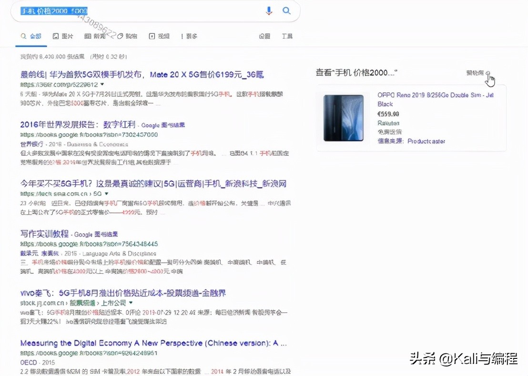Open the 工具 search tools
This screenshot has height=376, width=528.
tap(287, 36)
